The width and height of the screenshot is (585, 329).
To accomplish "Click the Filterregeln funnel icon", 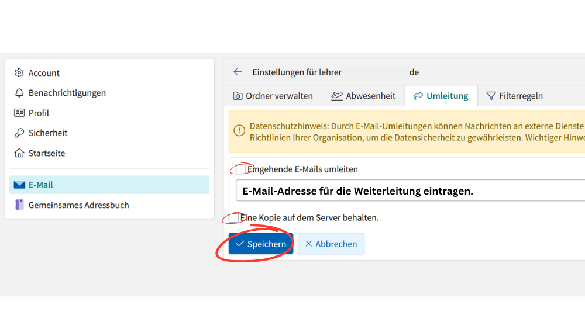I will [x=491, y=96].
